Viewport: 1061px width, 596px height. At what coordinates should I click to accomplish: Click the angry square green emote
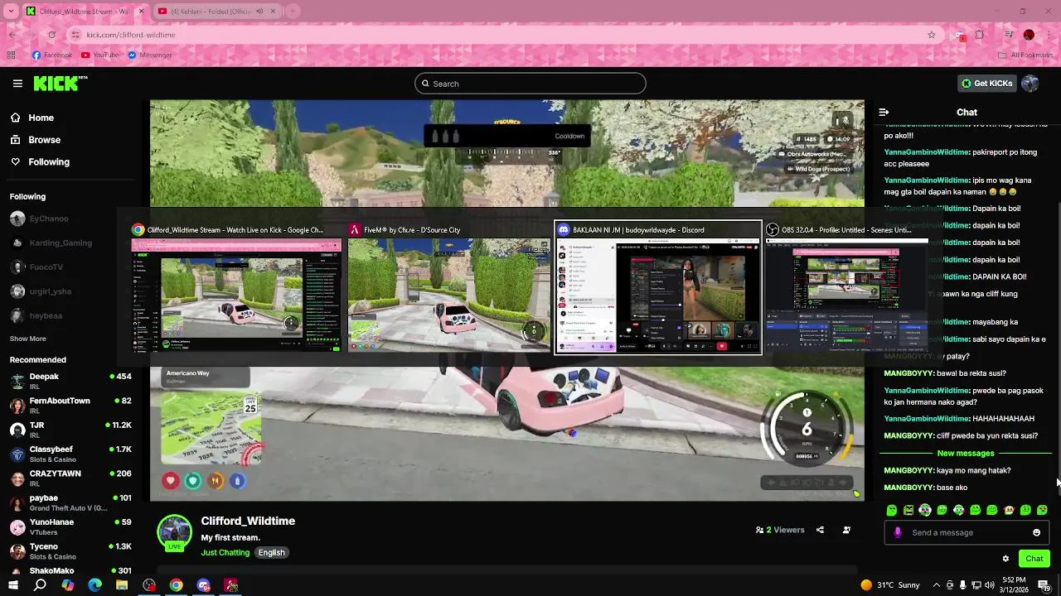908,510
